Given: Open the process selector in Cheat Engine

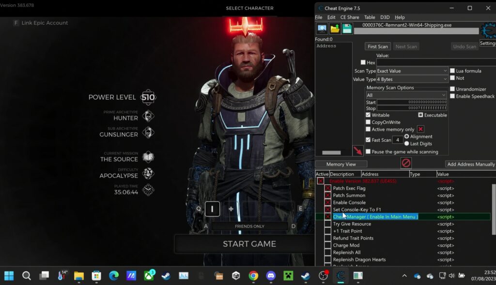Looking at the screenshot, I should (322, 29).
